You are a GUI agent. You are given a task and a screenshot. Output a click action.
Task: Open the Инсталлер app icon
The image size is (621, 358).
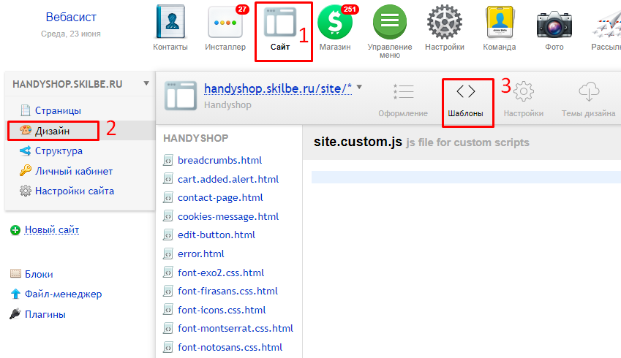[x=225, y=23]
